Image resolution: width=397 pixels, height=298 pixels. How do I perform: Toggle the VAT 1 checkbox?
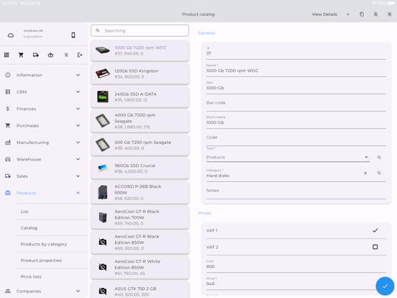[x=375, y=230]
